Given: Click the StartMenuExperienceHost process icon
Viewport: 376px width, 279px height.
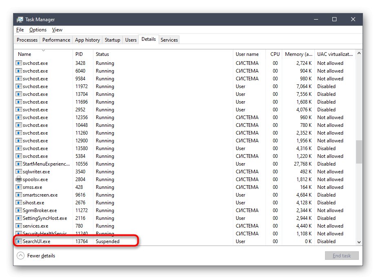Looking at the screenshot, I should (19, 164).
